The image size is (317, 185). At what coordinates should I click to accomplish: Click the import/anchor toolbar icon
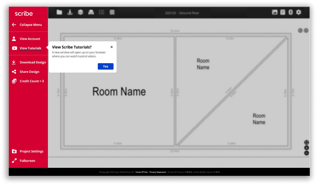pos(70,12)
